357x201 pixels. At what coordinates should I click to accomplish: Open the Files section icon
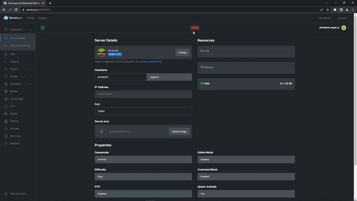tap(6, 54)
